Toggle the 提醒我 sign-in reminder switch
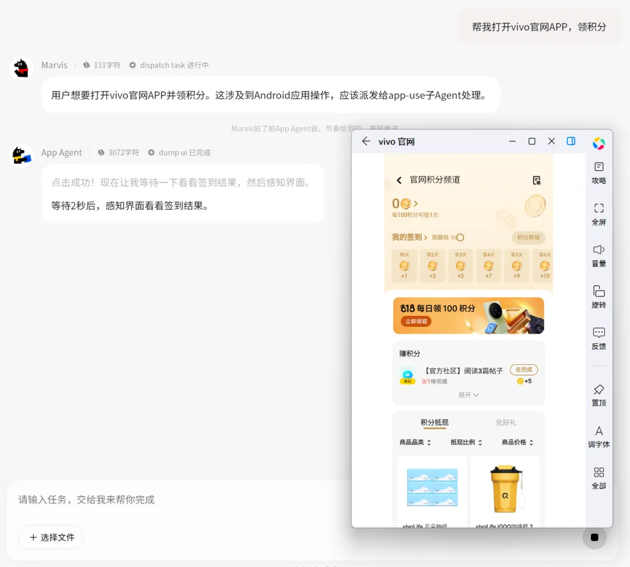This screenshot has height=567, width=630. pos(458,237)
